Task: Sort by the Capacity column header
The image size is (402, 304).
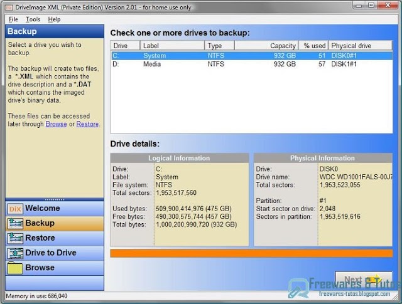Action: pos(266,46)
